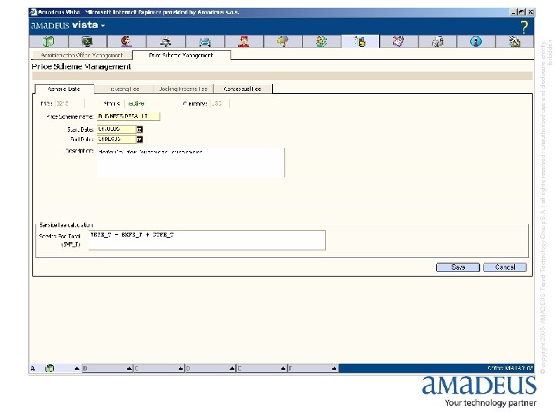Select the Price Scheme Management tab
Image resolution: width=555 pixels, height=416 pixels.
[181, 55]
